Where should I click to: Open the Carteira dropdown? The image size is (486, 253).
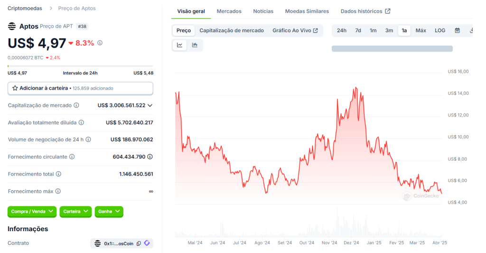75,211
